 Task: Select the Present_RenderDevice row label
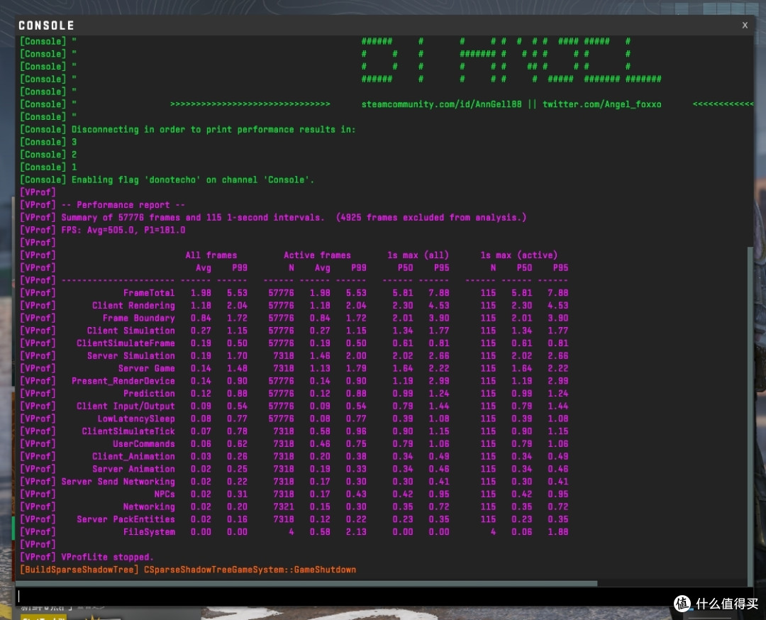[123, 381]
